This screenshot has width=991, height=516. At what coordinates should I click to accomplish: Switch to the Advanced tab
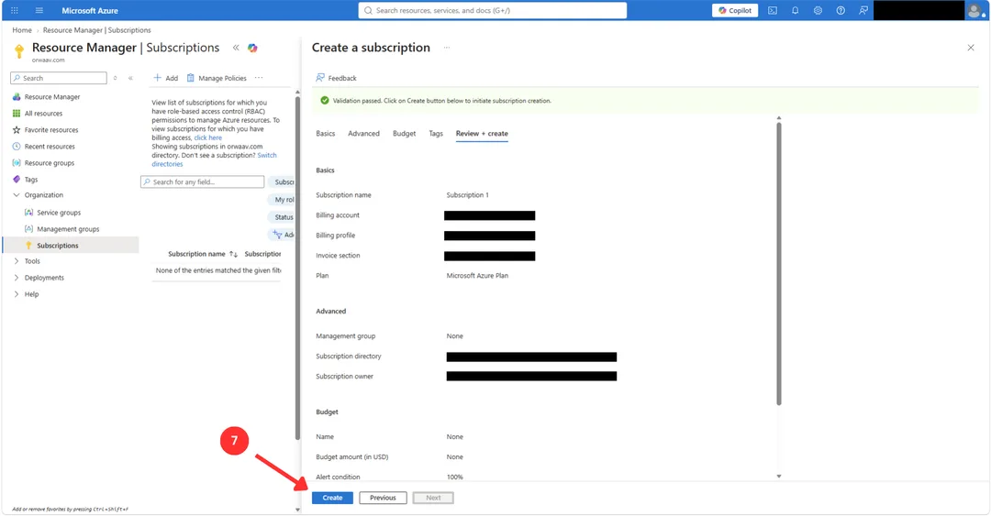pyautogui.click(x=363, y=133)
